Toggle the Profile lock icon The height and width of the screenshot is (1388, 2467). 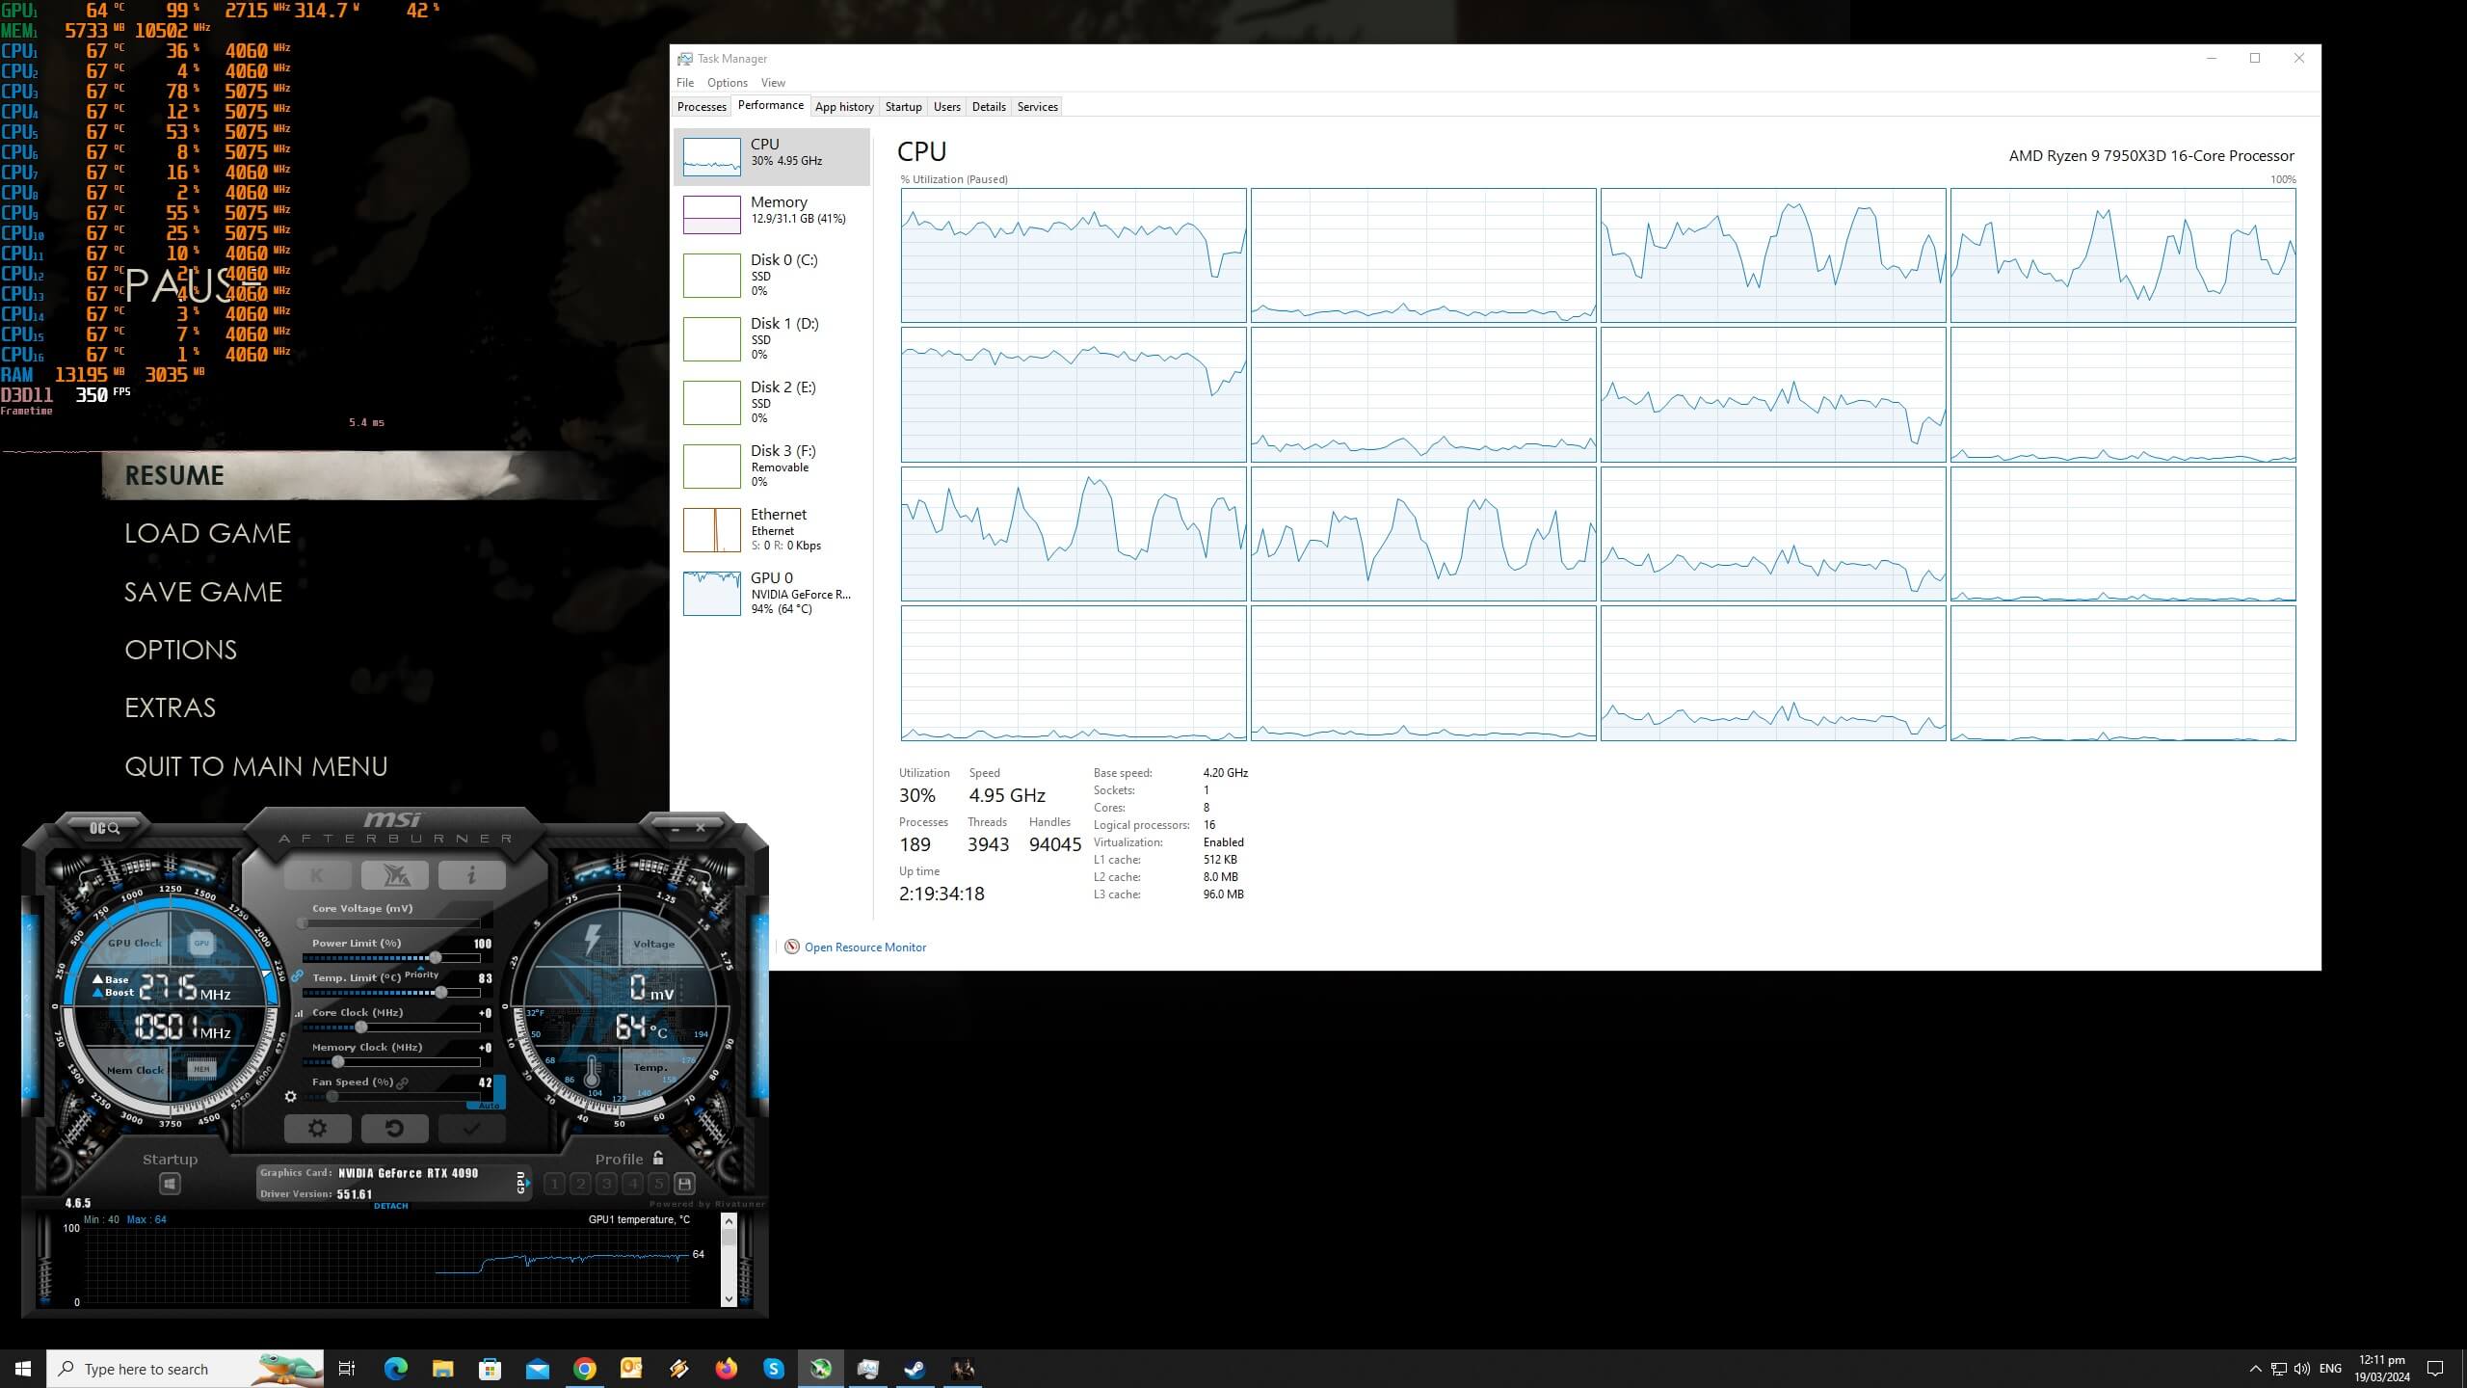point(658,1159)
